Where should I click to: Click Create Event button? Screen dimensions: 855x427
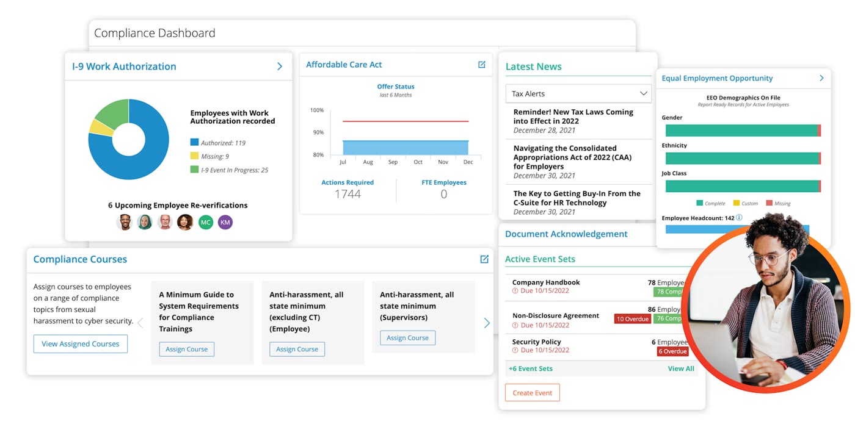(533, 393)
